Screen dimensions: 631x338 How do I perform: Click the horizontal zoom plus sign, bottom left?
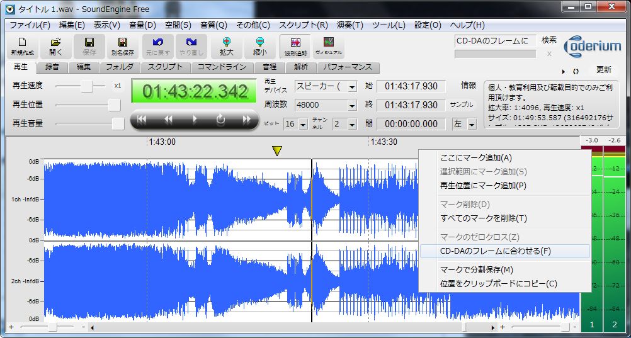click(x=11, y=327)
